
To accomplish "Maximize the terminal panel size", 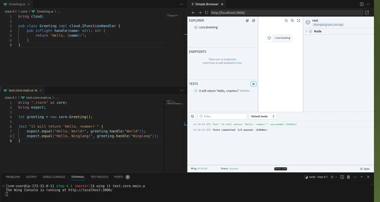I will click(362, 177).
